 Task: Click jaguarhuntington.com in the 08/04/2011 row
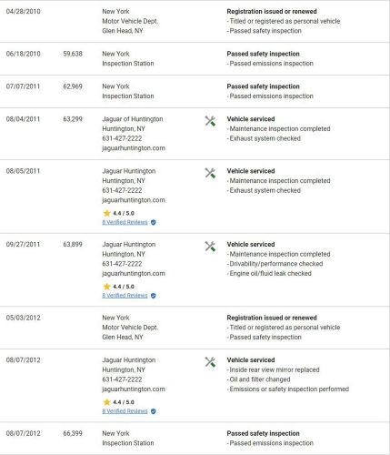(x=134, y=148)
